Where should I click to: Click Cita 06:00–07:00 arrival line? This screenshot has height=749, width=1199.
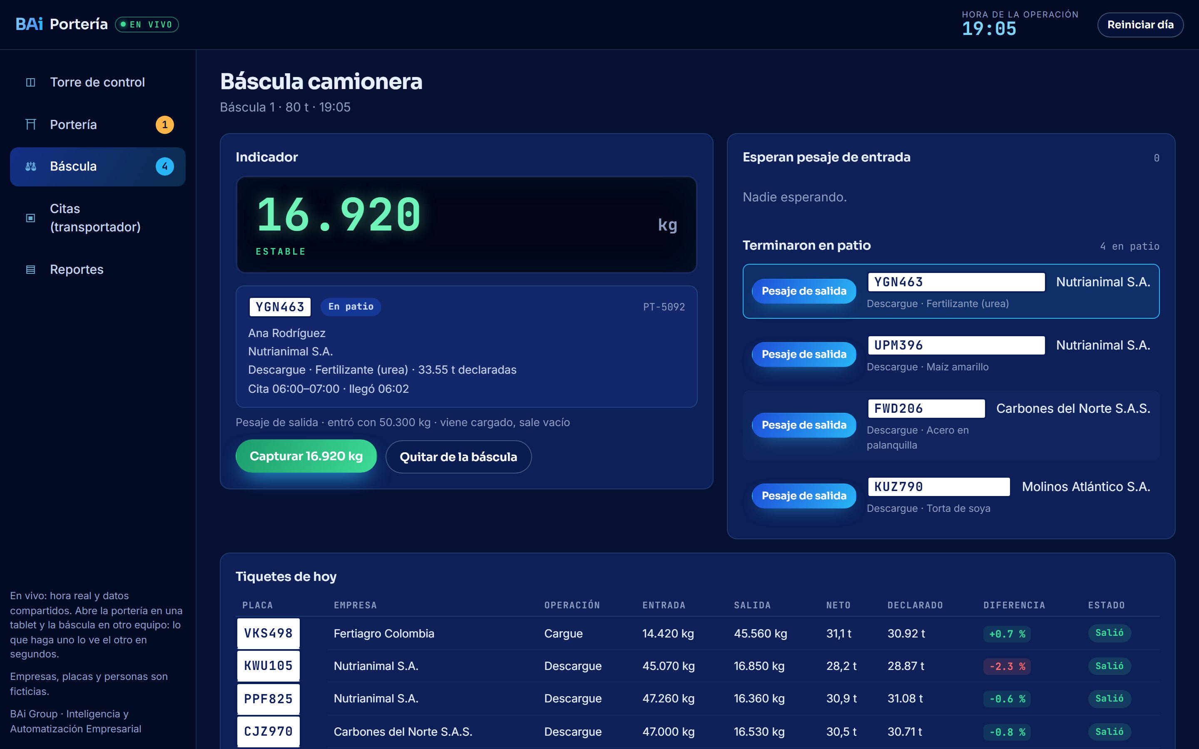tap(328, 389)
